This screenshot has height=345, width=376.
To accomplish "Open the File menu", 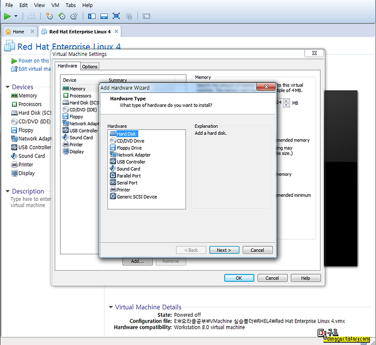I will (x=9, y=5).
